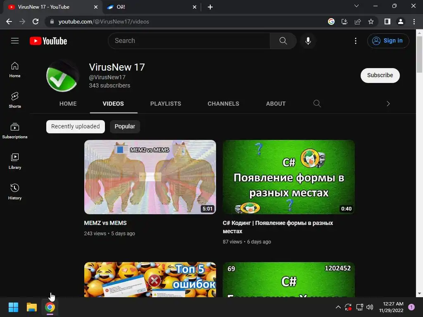Click the Chrome taskbar icon
The width and height of the screenshot is (423, 317).
point(50,307)
